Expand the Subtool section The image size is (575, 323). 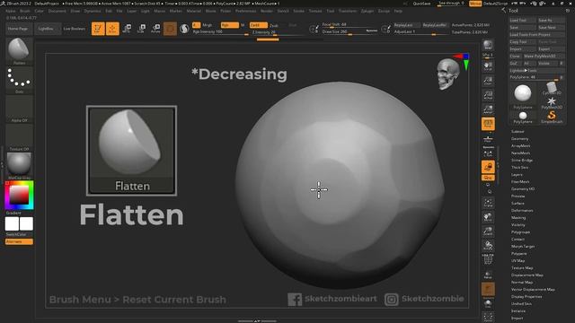[x=517, y=132]
